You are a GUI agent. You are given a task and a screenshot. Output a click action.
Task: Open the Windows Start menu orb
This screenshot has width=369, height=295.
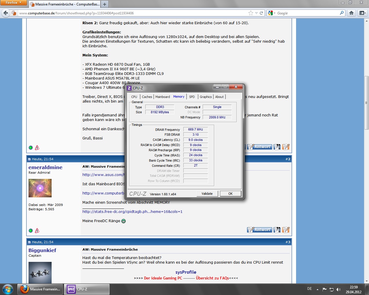click(x=8, y=289)
